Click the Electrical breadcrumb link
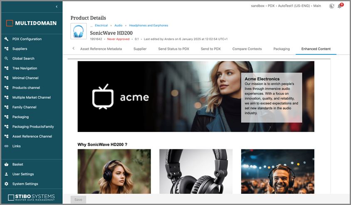The width and height of the screenshot is (351, 205). 101,25
